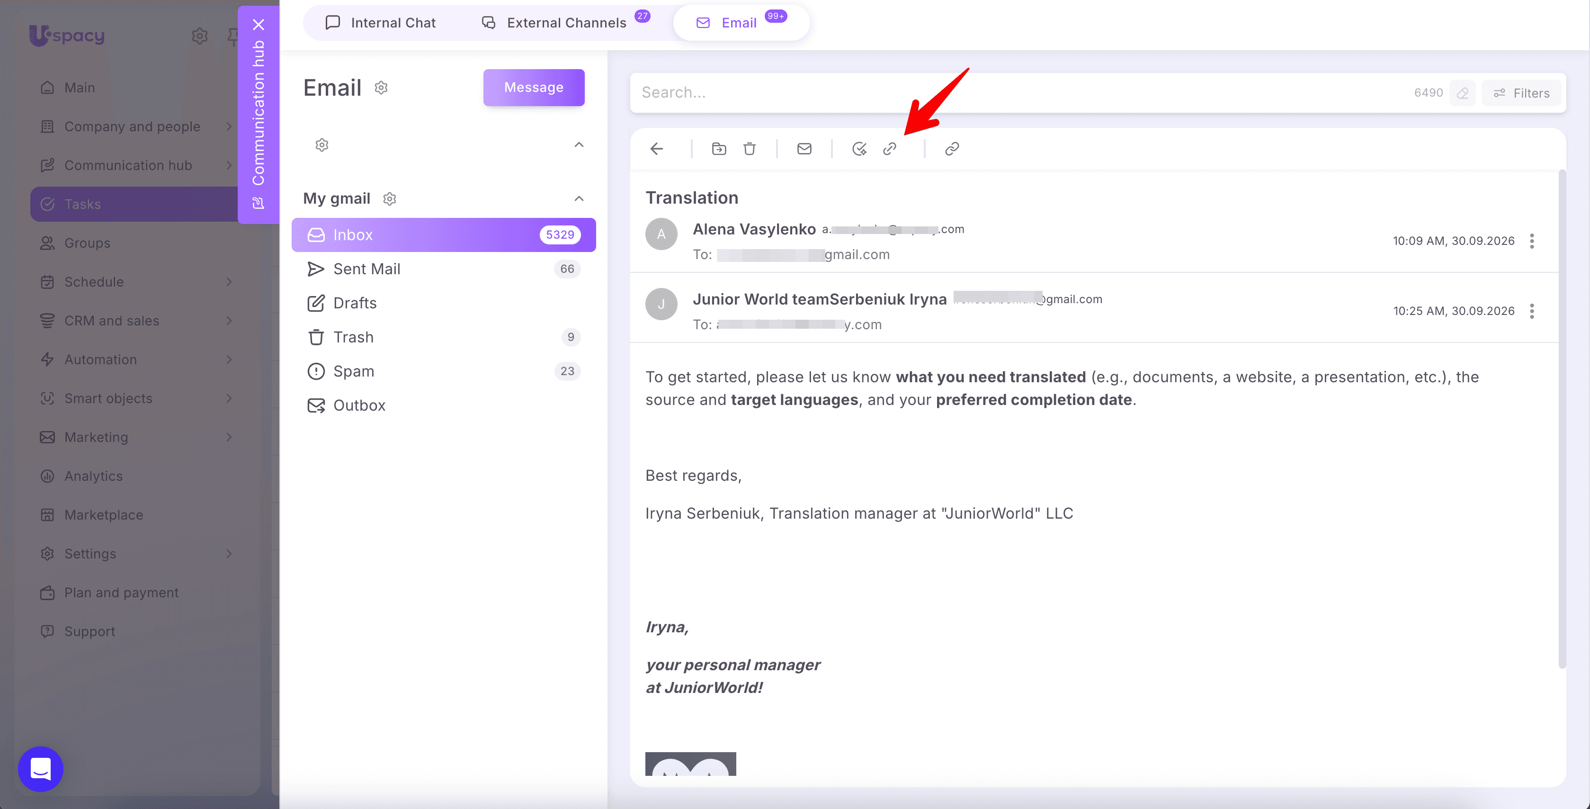1590x809 pixels.
Task: Click the Communication hub icon on purple tab
Action: (259, 203)
